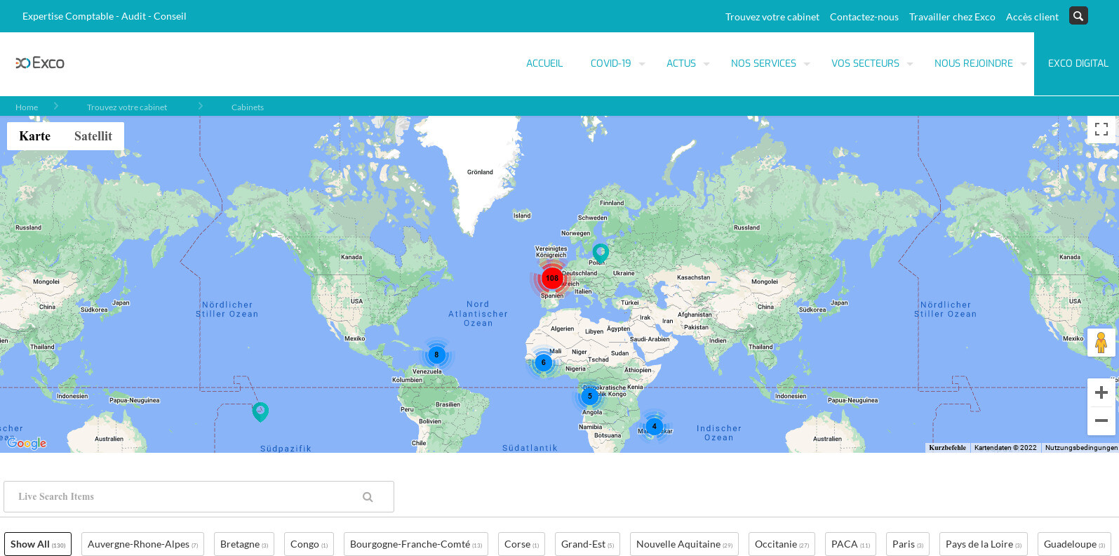The height and width of the screenshot is (556, 1119).
Task: Filter by Nouvelle Aquitaine
Action: [684, 544]
